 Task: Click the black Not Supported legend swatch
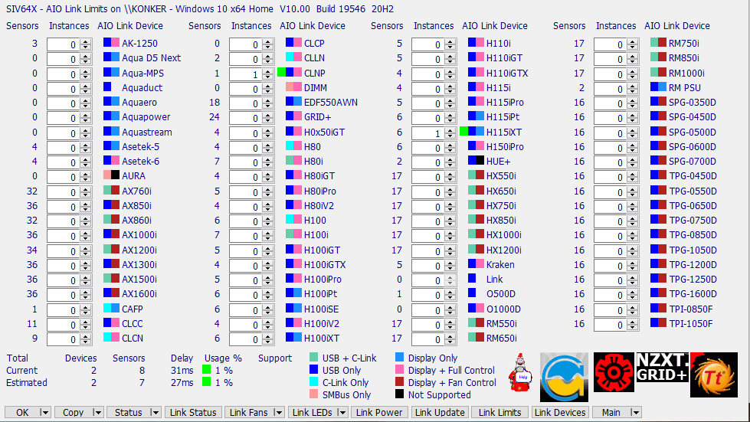399,394
